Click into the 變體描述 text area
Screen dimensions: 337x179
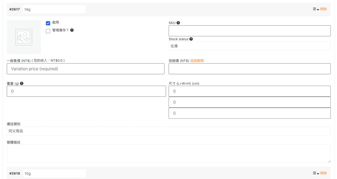pos(168,154)
